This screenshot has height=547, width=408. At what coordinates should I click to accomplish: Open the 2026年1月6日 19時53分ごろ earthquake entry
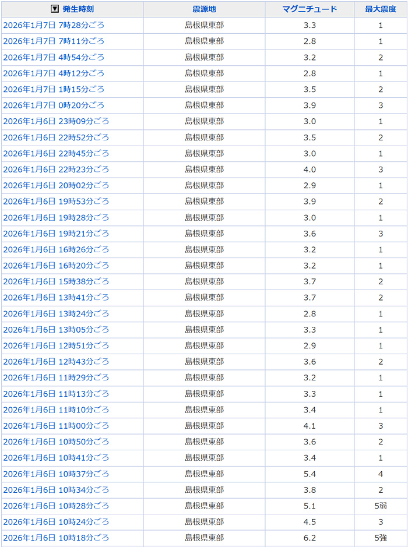click(x=56, y=202)
